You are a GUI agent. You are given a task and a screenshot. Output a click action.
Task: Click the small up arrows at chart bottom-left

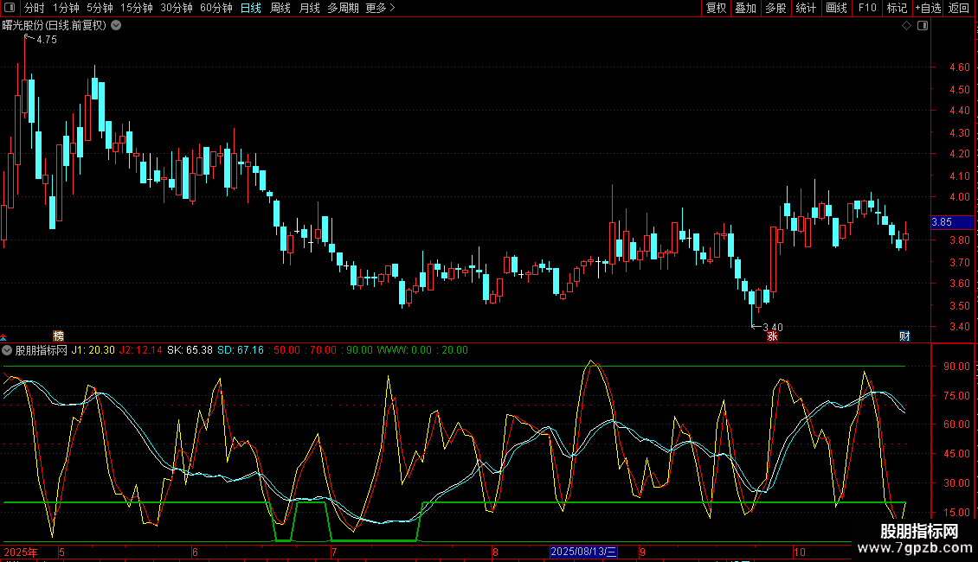(x=3, y=337)
